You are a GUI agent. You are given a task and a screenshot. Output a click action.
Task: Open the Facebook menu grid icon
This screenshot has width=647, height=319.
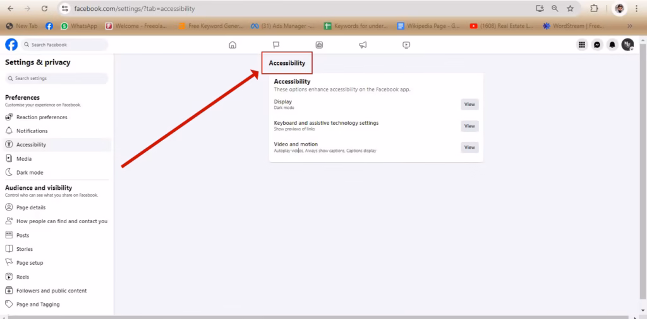tap(582, 45)
